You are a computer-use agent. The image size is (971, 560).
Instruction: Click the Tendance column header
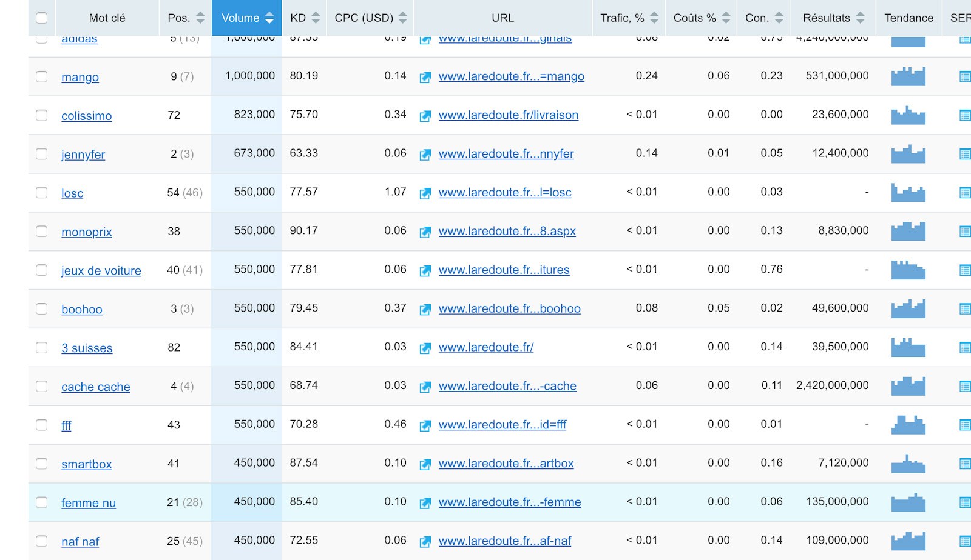908,18
